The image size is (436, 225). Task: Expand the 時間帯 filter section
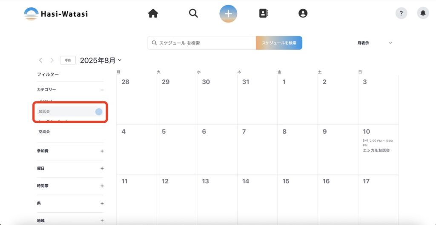[102, 186]
